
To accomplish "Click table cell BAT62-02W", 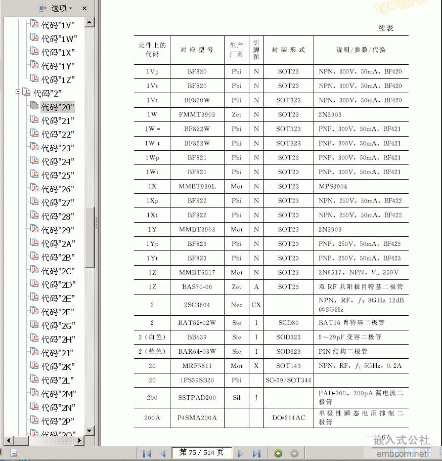I will pos(197,323).
